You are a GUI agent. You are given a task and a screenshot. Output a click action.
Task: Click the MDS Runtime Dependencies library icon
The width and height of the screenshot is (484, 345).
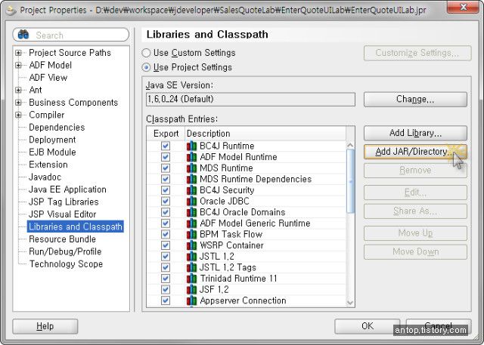[x=191, y=179]
